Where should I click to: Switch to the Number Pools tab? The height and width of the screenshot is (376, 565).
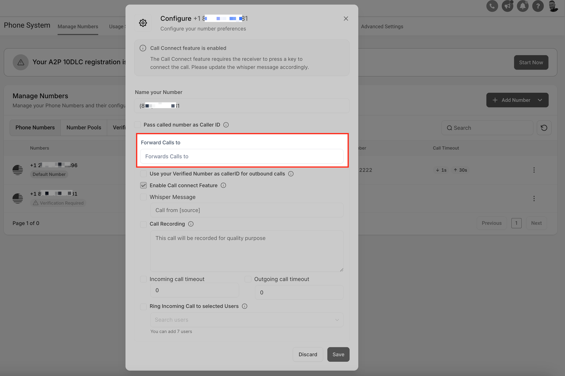coord(84,128)
